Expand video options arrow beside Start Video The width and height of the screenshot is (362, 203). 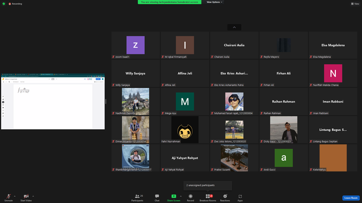(x=33, y=196)
